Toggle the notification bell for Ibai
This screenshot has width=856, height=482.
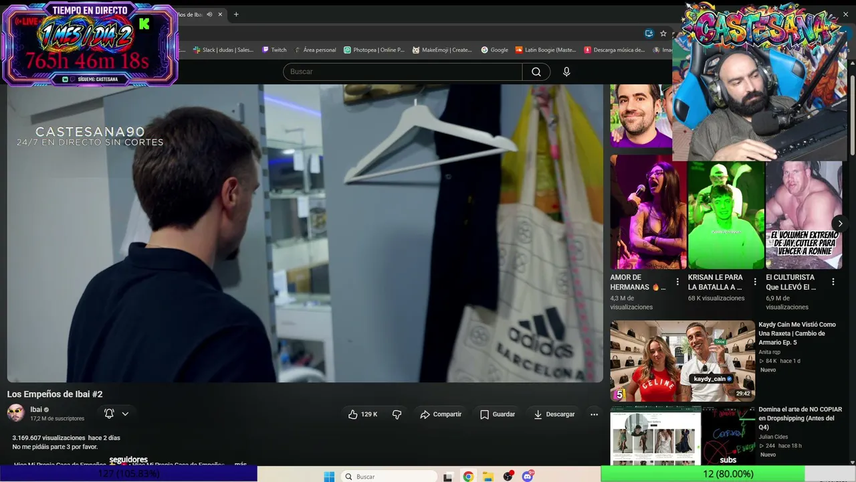coord(109,414)
